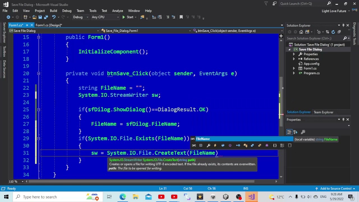The width and height of the screenshot is (359, 202).
Task: Open the Debug configuration dropdown
Action: (x=80, y=17)
